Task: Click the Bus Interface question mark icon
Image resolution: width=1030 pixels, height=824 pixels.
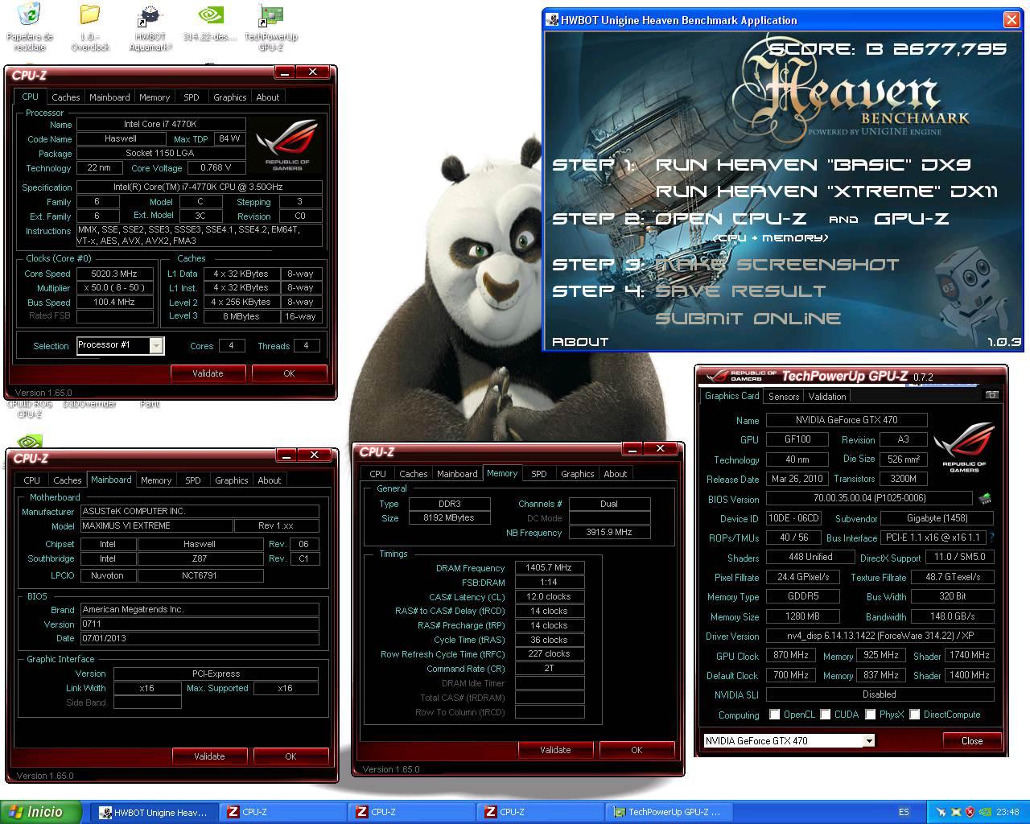Action: (x=991, y=538)
